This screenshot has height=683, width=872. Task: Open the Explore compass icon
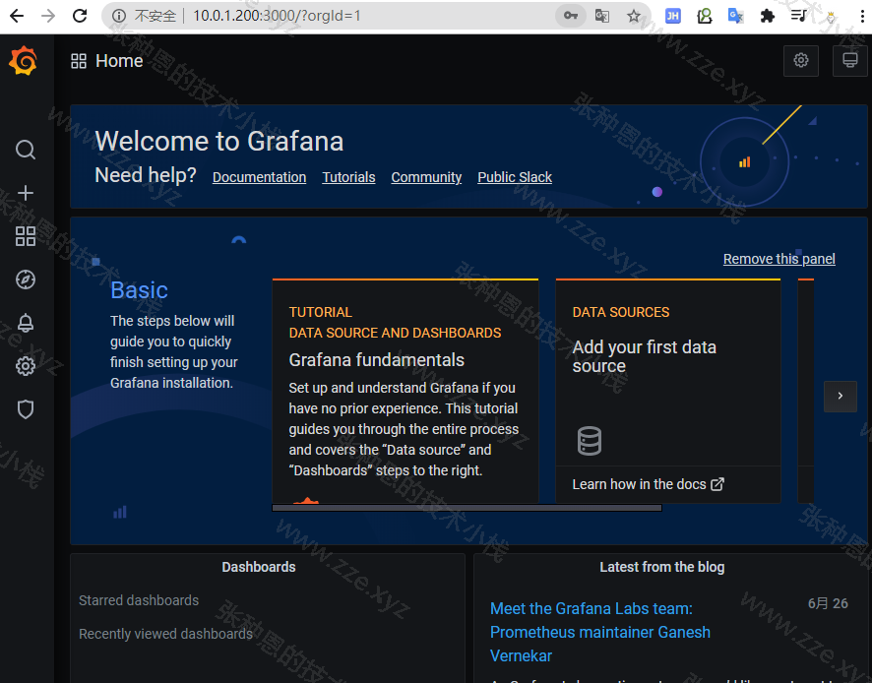pyautogui.click(x=25, y=279)
